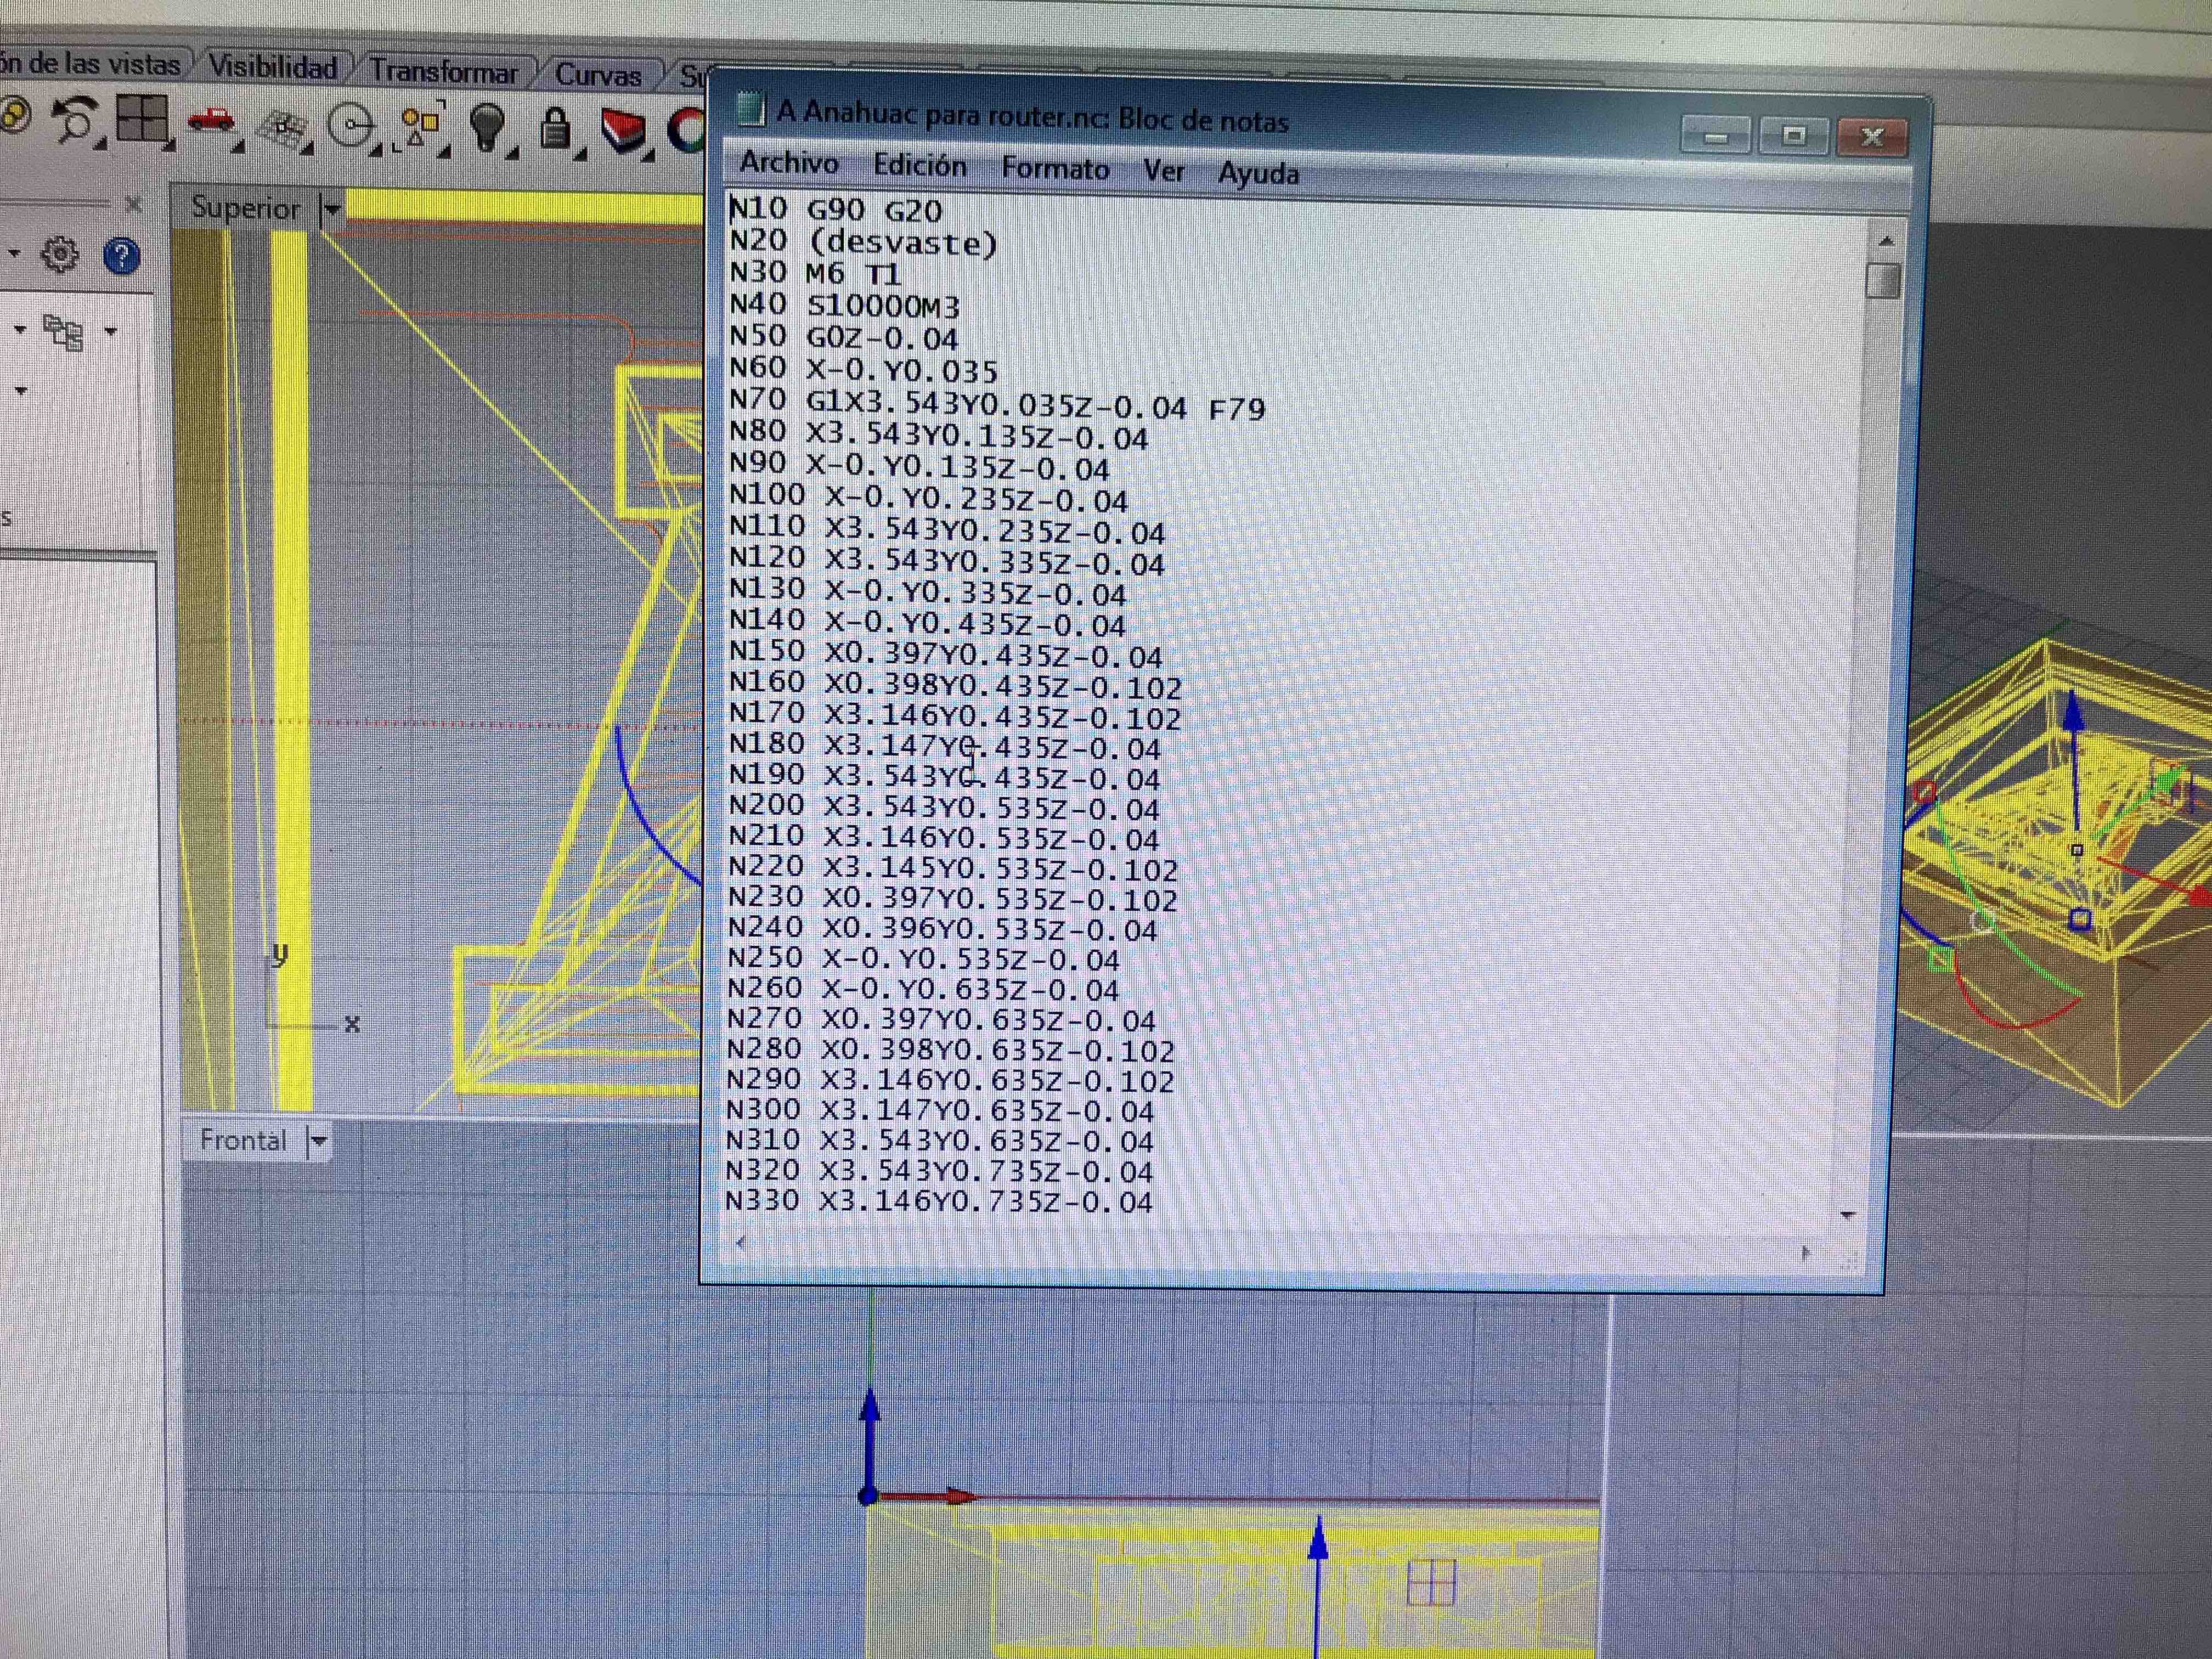The height and width of the screenshot is (1659, 2212).
Task: Click the padlock lock icon
Action: [555, 128]
